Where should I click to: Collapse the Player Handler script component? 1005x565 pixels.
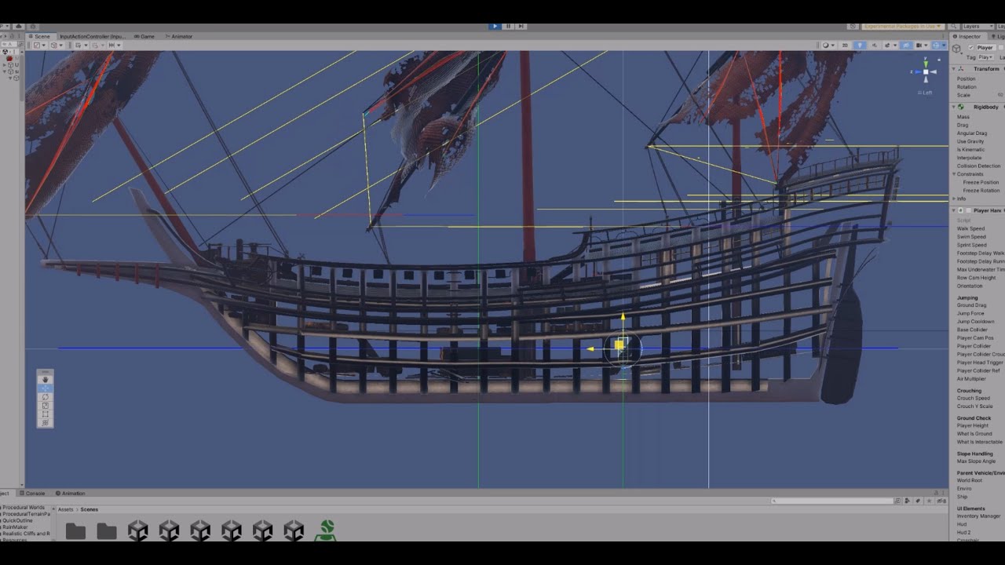955,210
